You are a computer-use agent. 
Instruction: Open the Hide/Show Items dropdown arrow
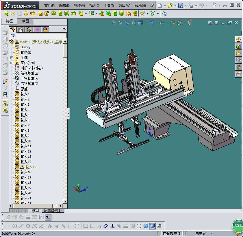(x=167, y=23)
